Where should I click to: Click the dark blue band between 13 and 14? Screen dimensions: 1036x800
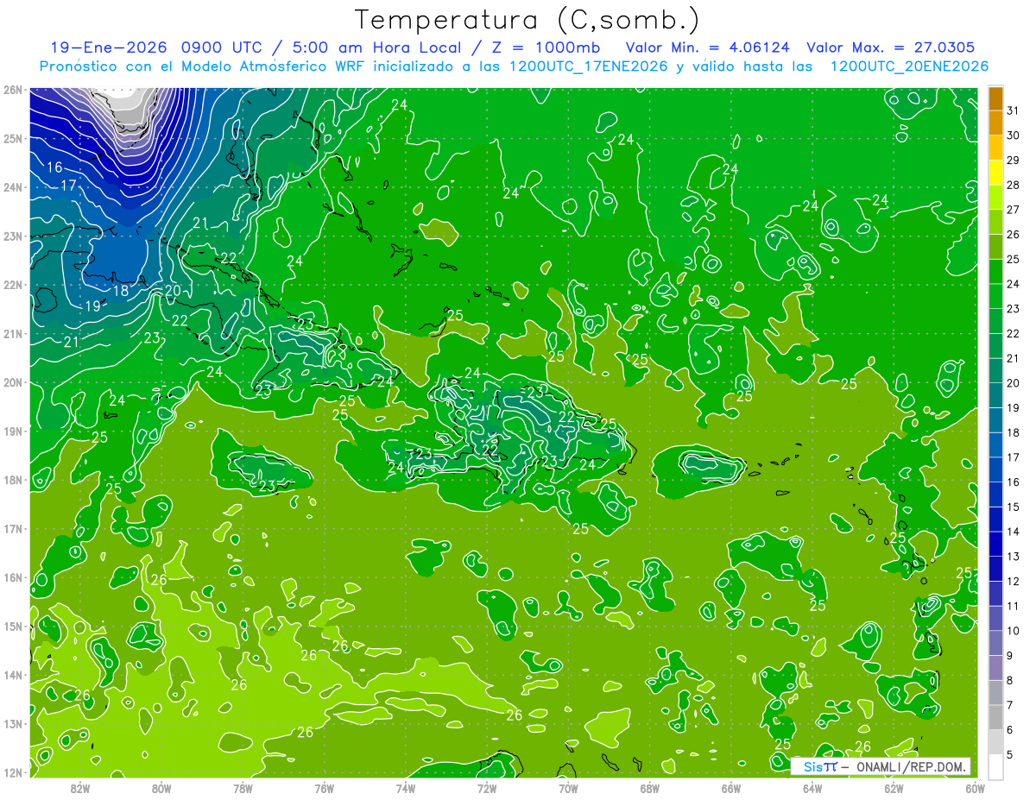(x=995, y=544)
